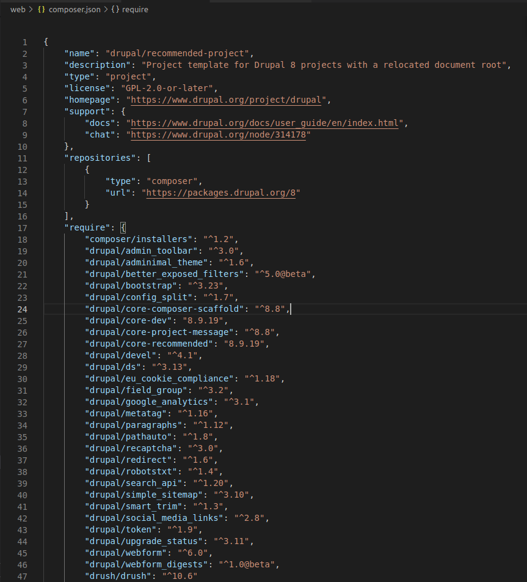Viewport: 527px width, 582px height.
Task: Click the braces icon before require breadcrumb
Action: click(x=115, y=9)
